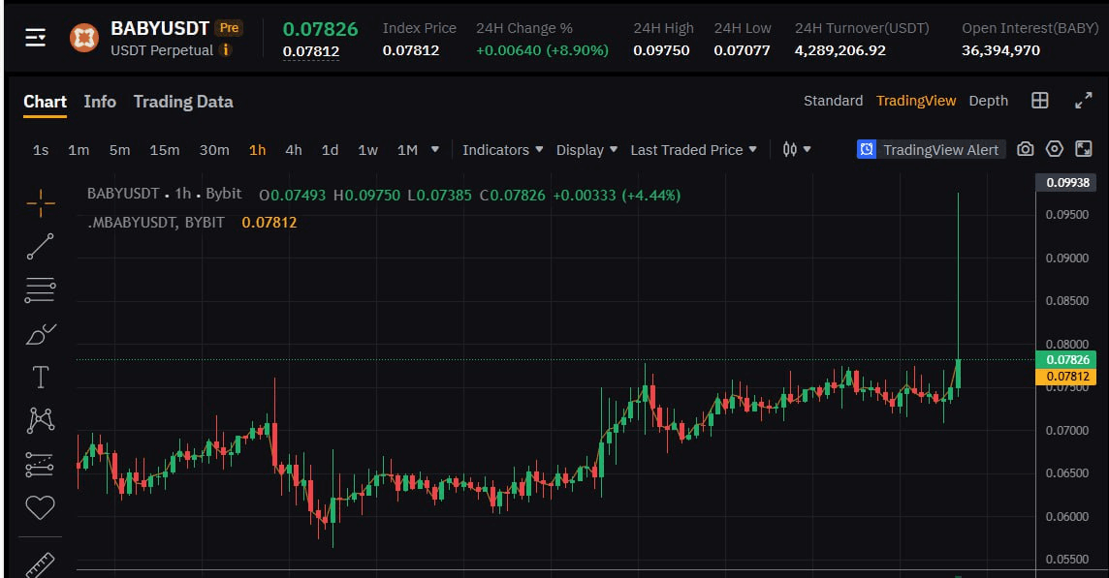This screenshot has height=578, width=1109.
Task: Switch to the Trading Data tab
Action: (182, 102)
